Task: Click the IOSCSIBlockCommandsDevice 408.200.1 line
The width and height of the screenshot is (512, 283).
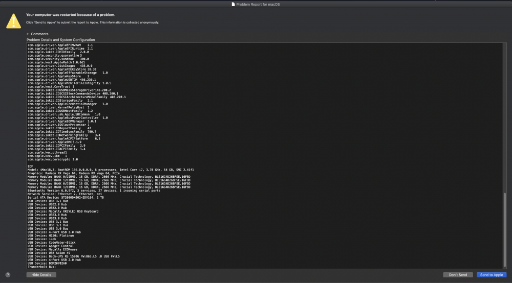Action: (73, 94)
